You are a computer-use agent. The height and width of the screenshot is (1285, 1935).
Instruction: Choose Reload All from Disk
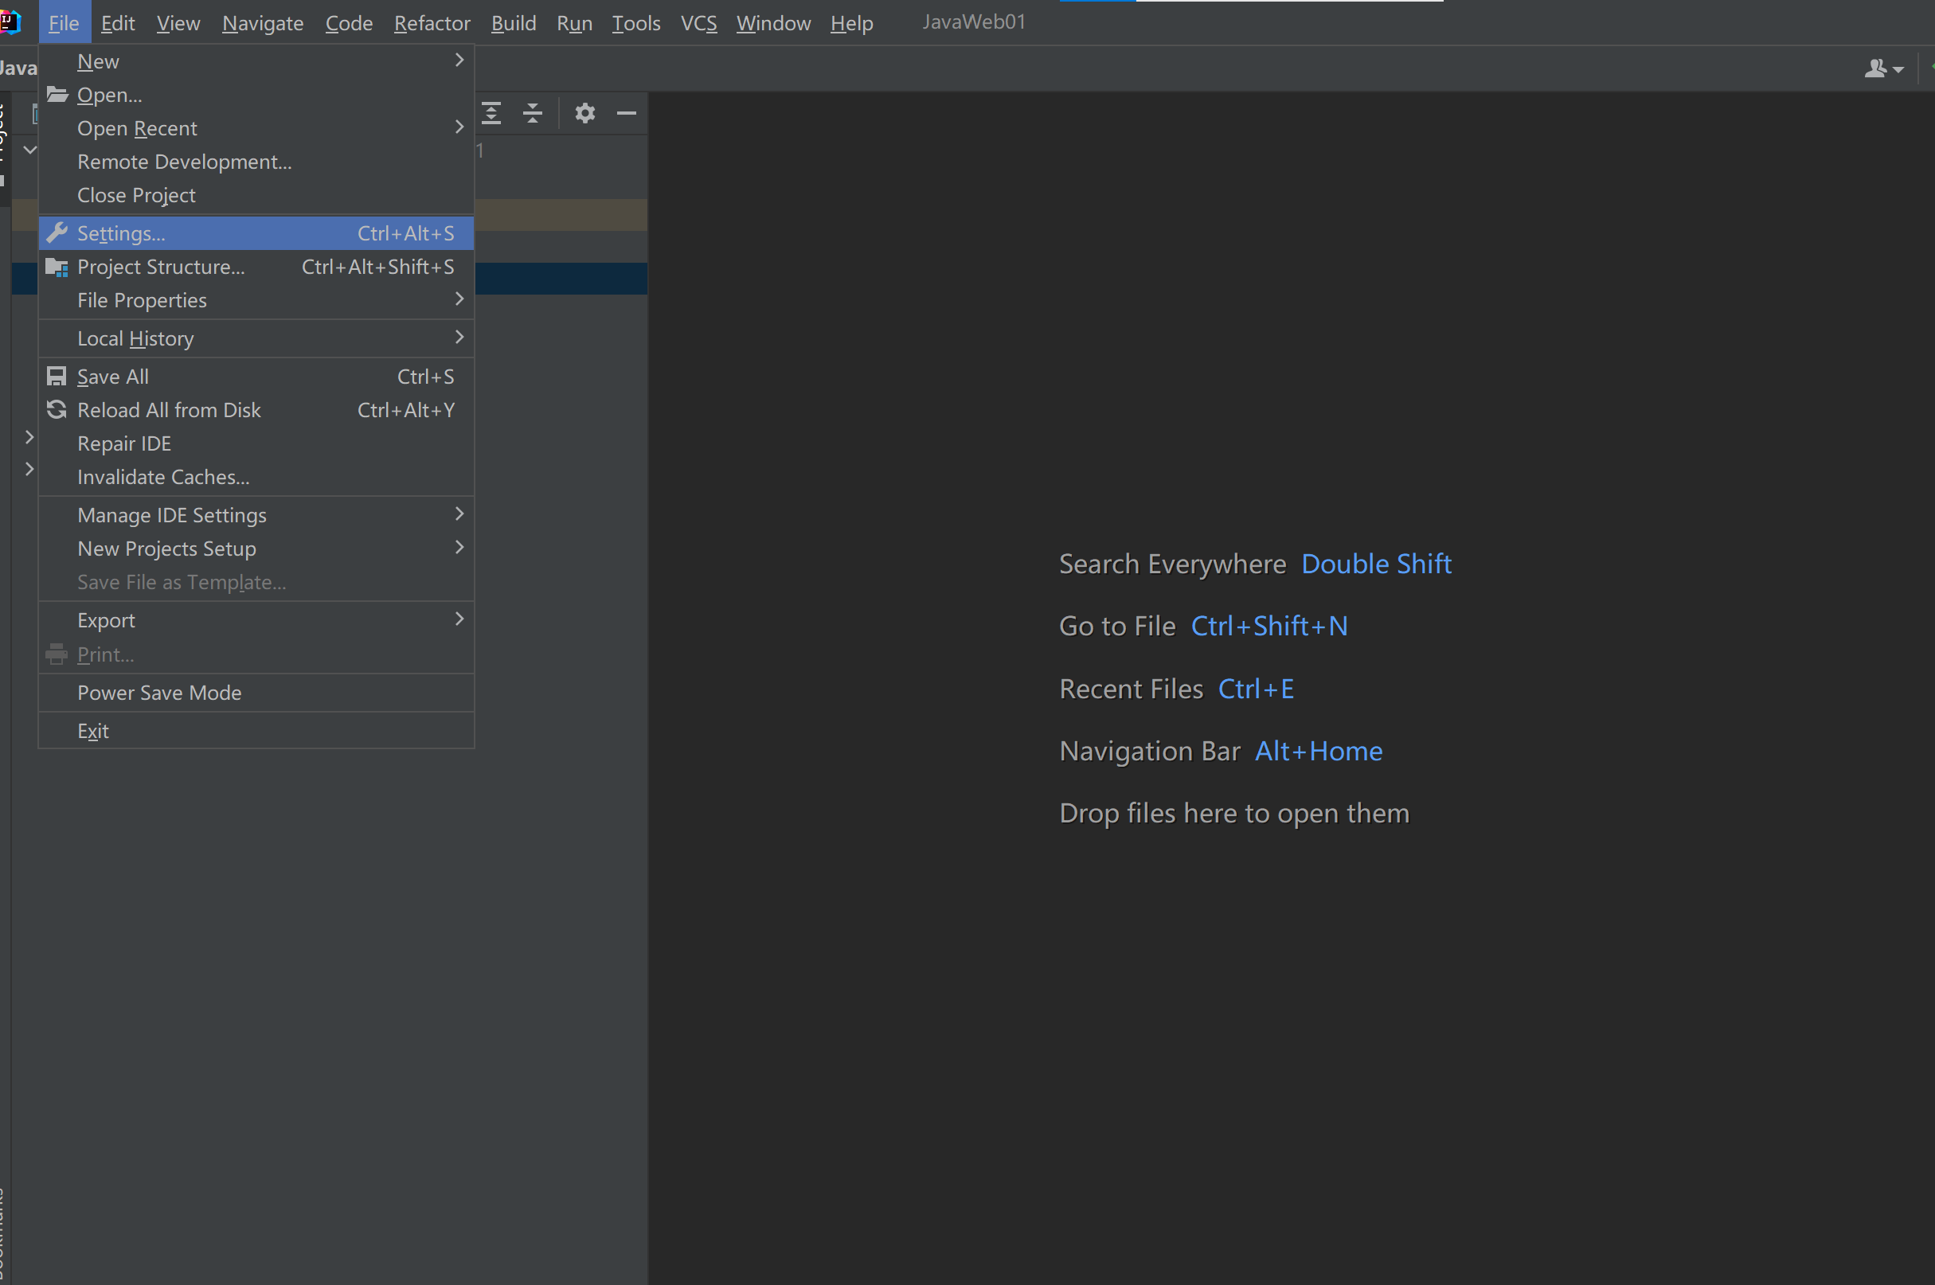tap(169, 411)
